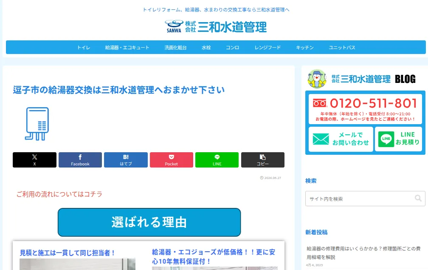Click the article title 逗子市の給湯器交換
This screenshot has width=428, height=270.
click(119, 90)
